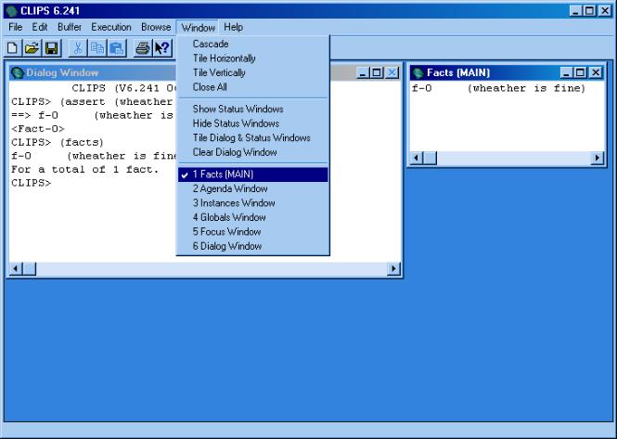Screen dimensions: 617x439
Task: Select Close All menu entry
Action: [252, 87]
